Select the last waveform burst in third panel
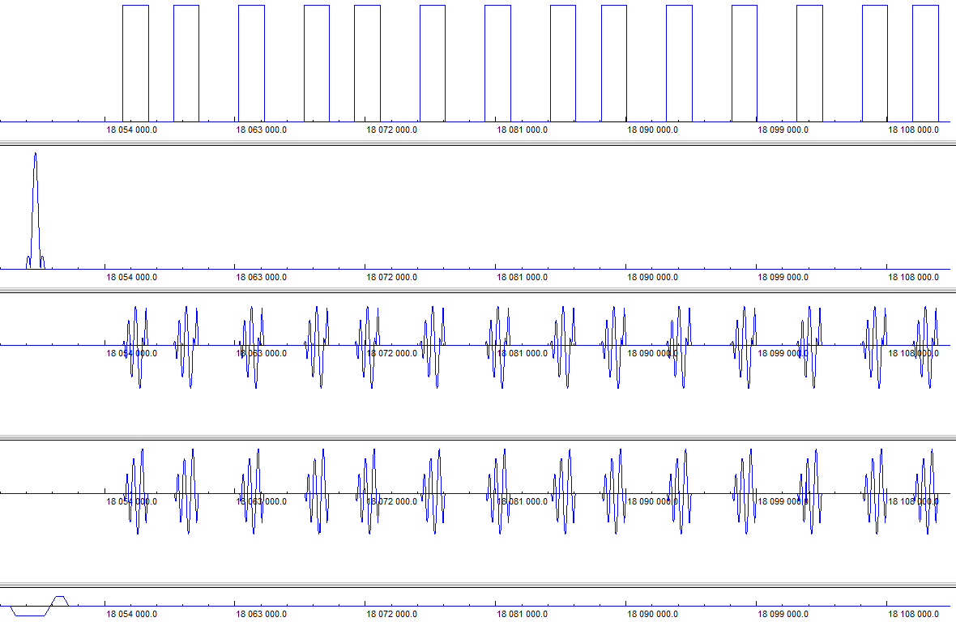This screenshot has height=626, width=956. [x=926, y=346]
